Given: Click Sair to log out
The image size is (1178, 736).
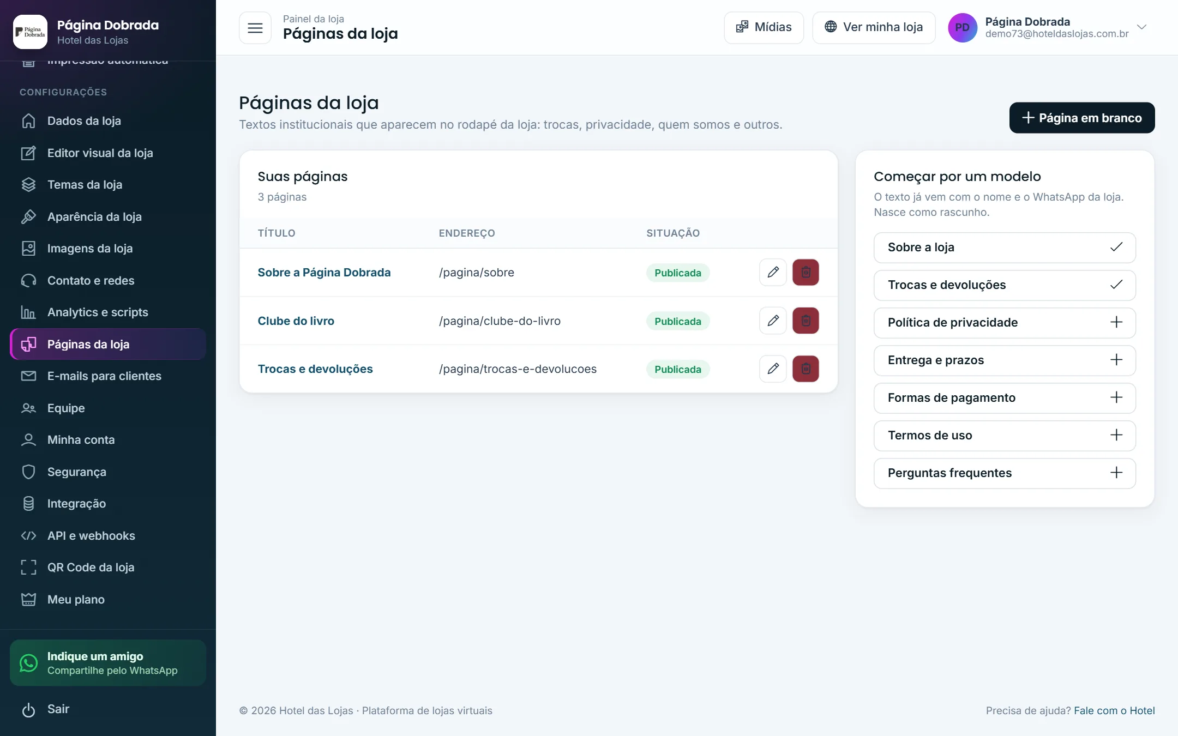Looking at the screenshot, I should 108,709.
